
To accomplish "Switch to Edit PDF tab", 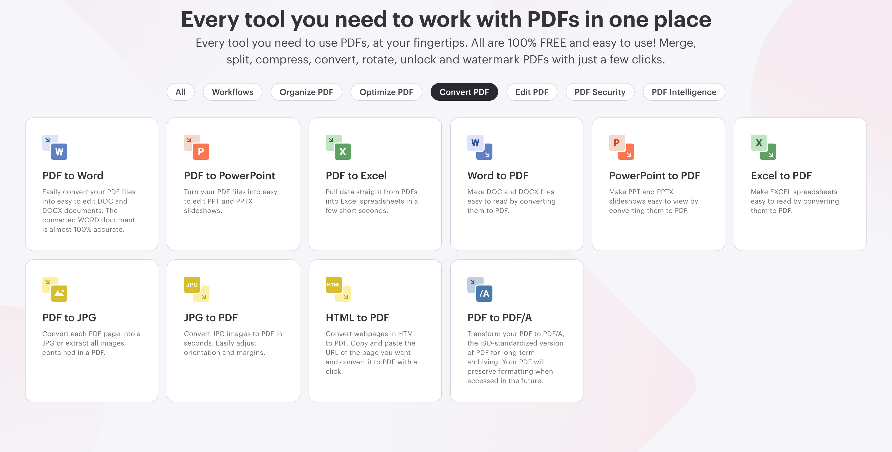I will tap(532, 92).
